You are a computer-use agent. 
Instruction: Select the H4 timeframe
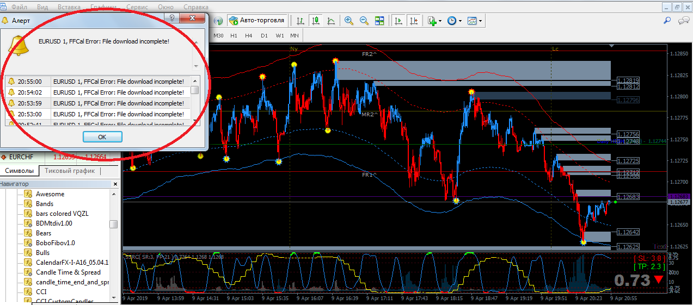click(249, 35)
